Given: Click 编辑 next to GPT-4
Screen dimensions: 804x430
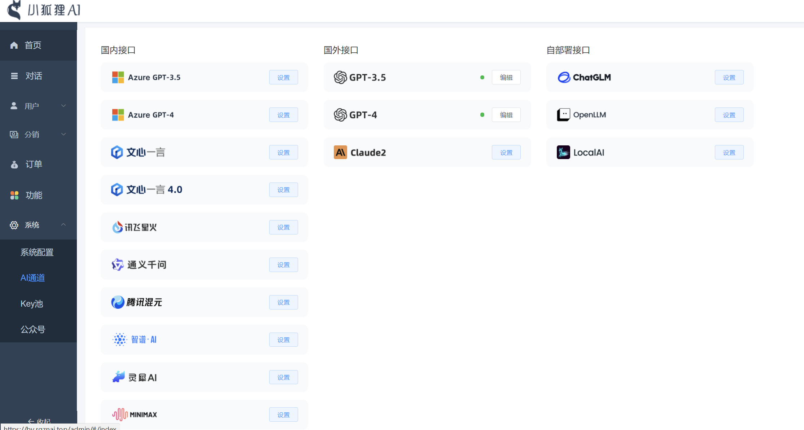Looking at the screenshot, I should (506, 115).
